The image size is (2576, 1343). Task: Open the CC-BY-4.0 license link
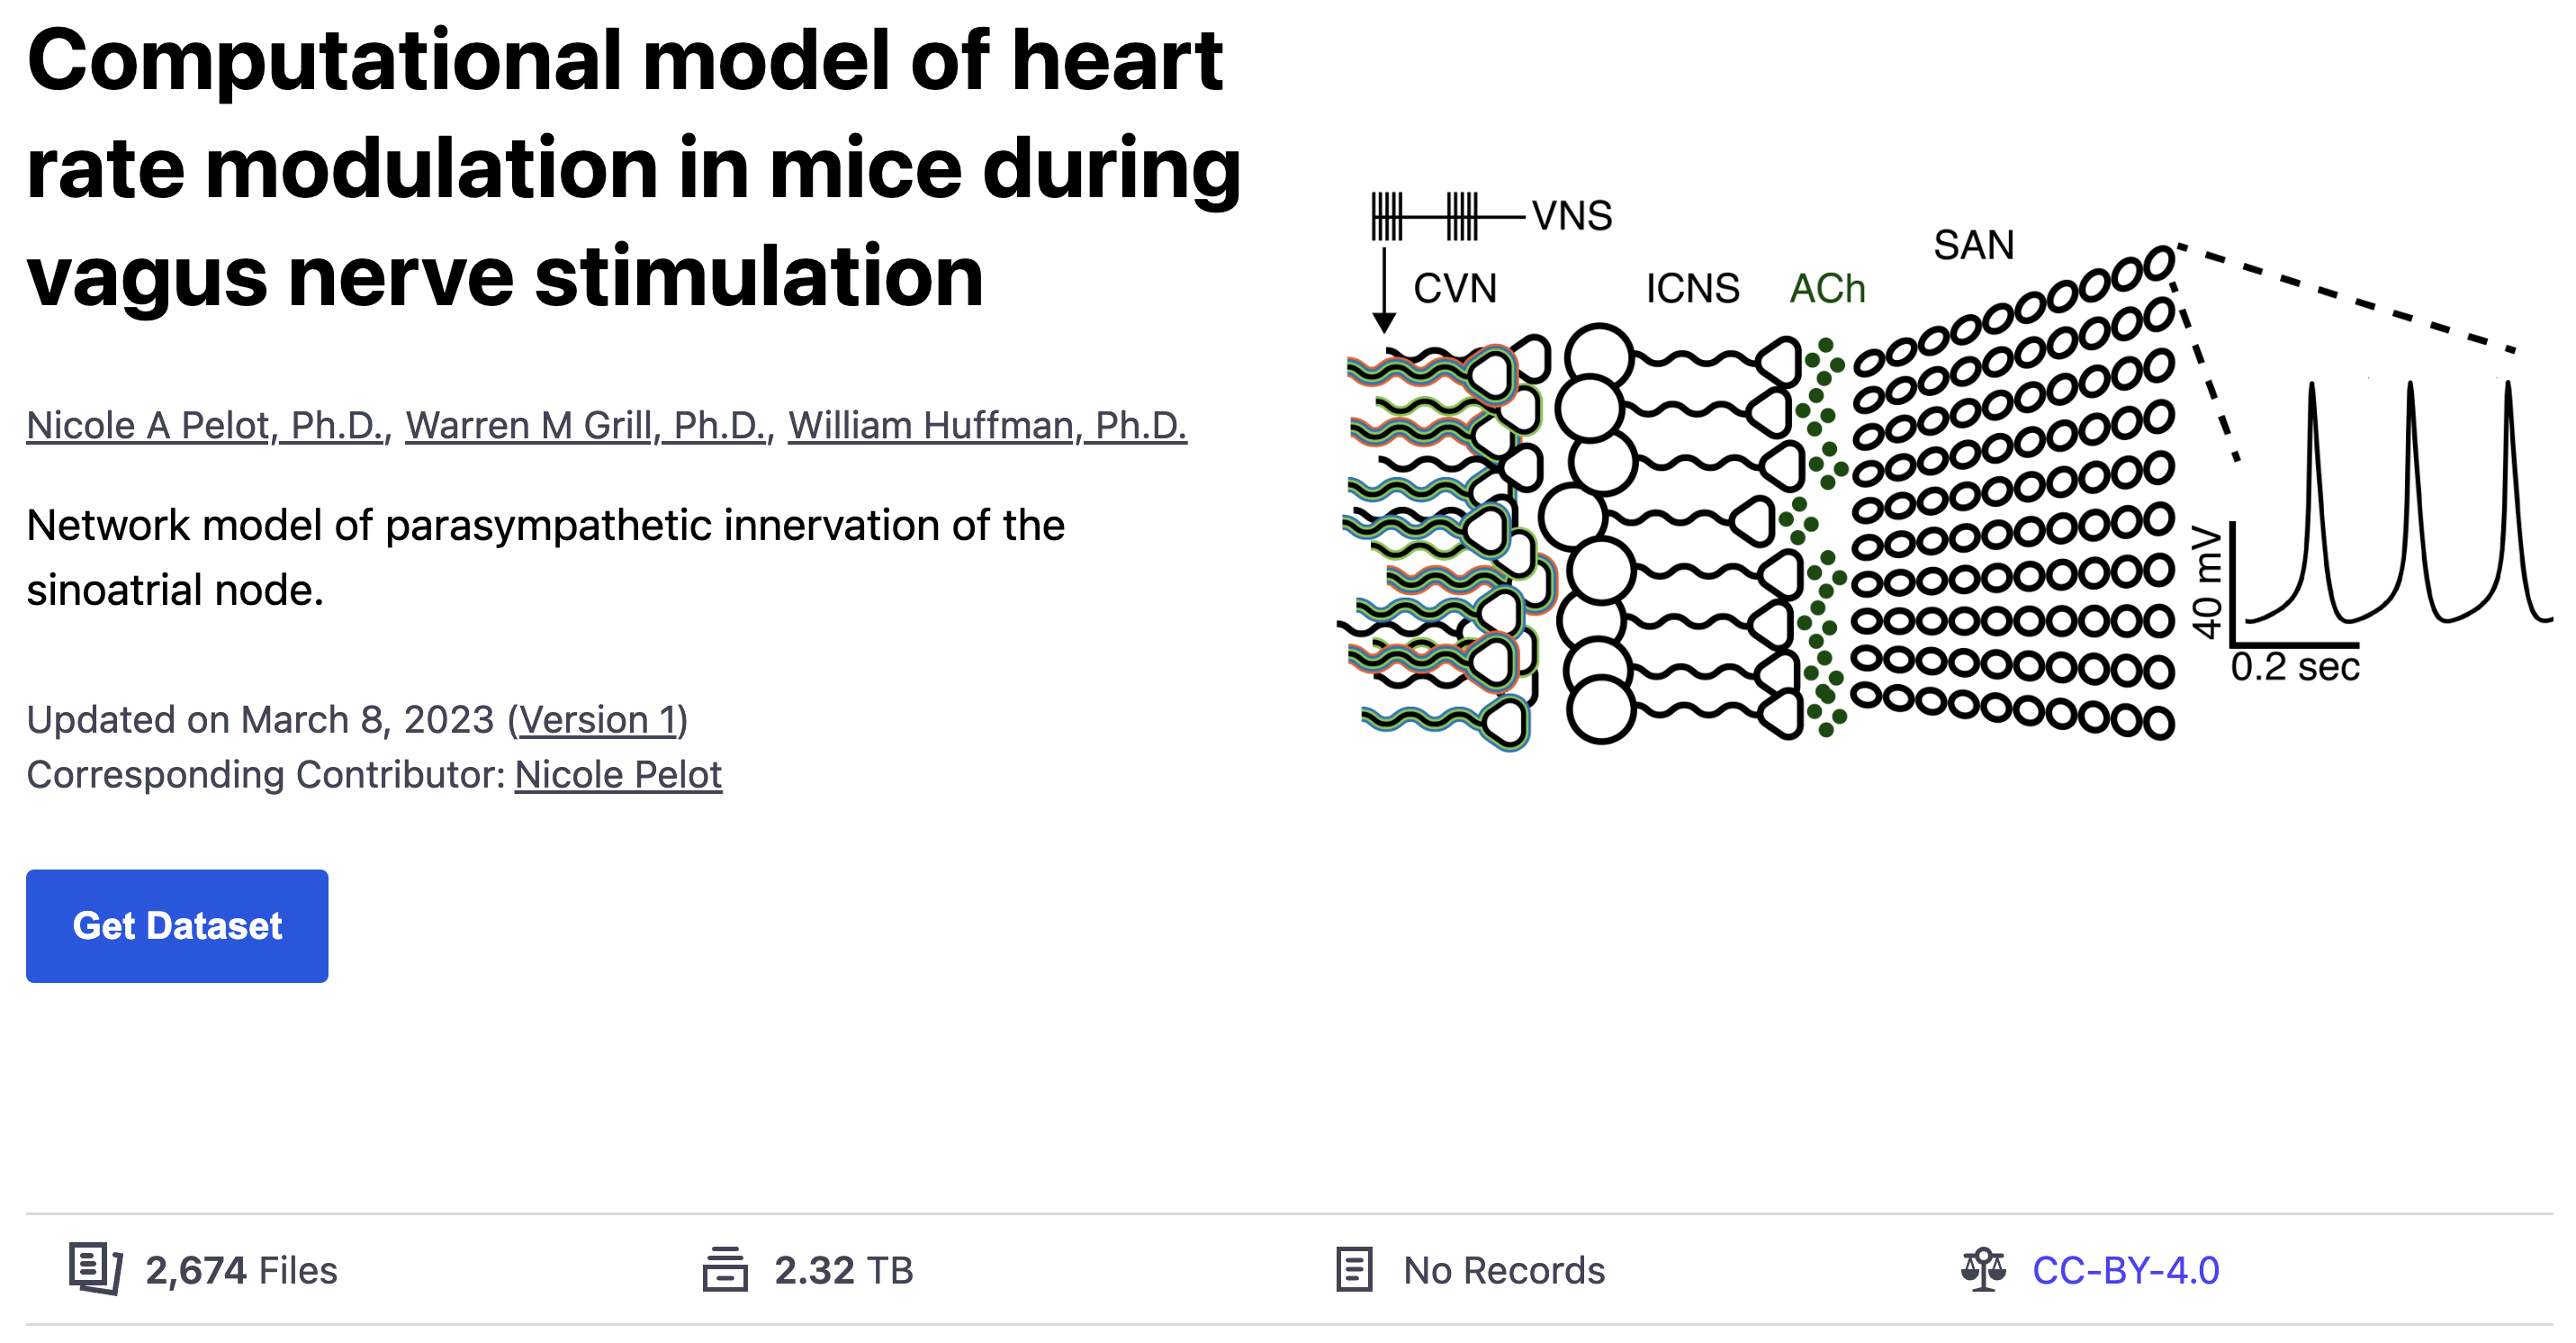click(x=2125, y=1270)
